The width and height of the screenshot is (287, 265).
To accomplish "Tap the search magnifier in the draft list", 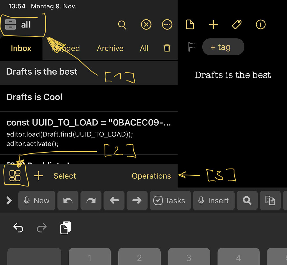I will pos(122,24).
